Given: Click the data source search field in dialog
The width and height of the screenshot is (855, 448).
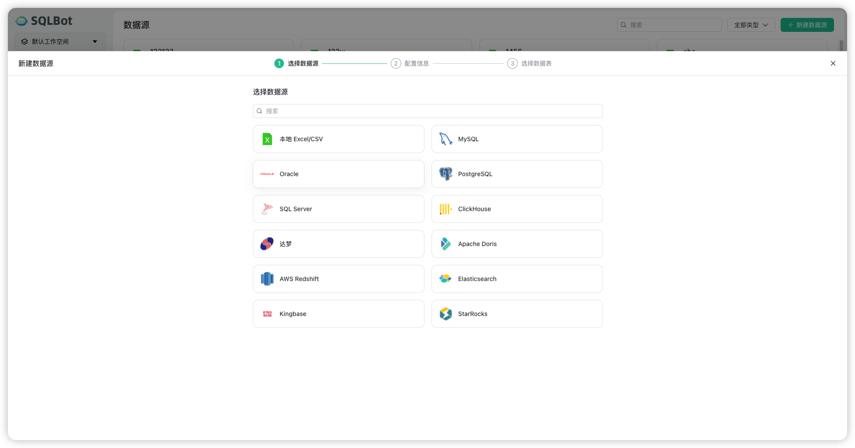Looking at the screenshot, I should click(427, 111).
